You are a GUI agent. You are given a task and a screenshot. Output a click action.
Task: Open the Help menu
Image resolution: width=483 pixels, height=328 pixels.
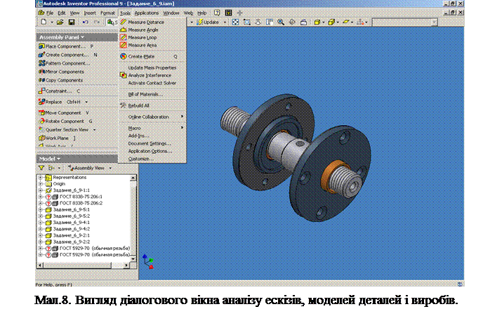pyautogui.click(x=201, y=13)
